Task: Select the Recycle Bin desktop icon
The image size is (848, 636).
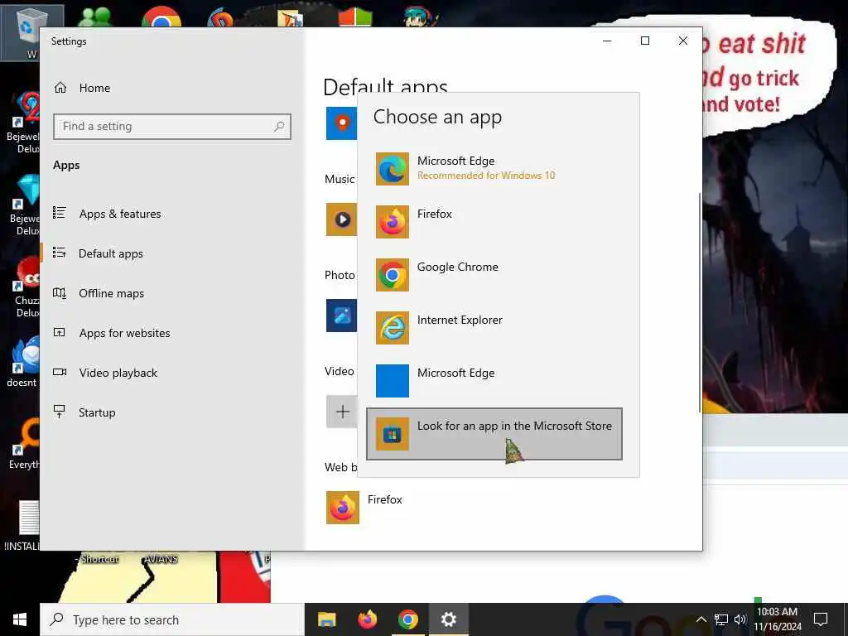Action: pyautogui.click(x=31, y=33)
